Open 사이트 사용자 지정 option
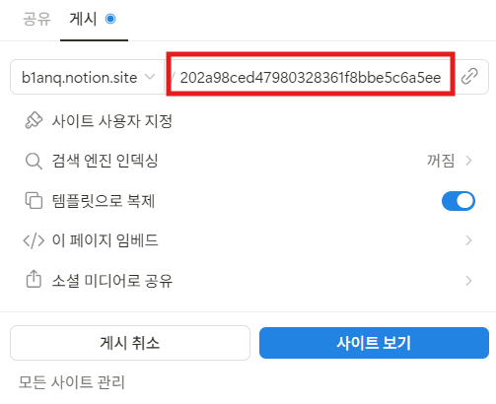This screenshot has height=404, width=496. pos(111,121)
